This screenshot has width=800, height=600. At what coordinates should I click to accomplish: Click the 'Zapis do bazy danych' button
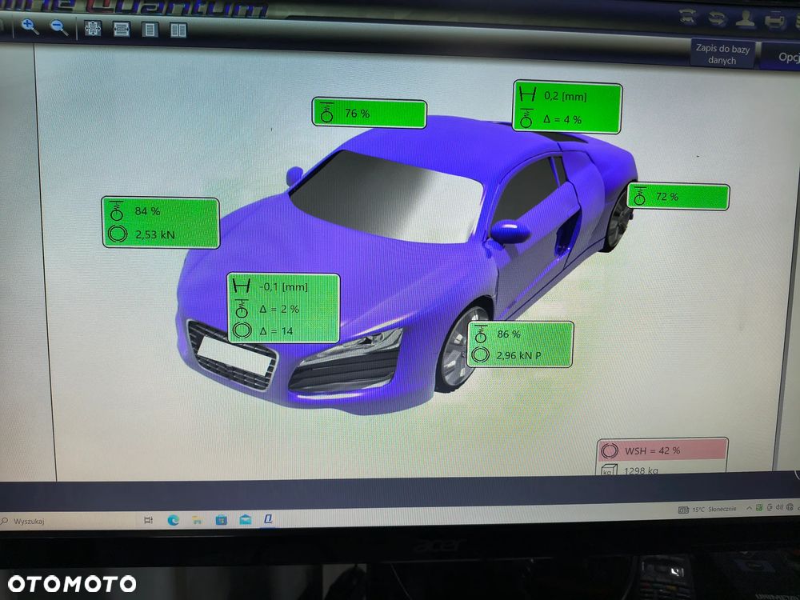(x=722, y=54)
